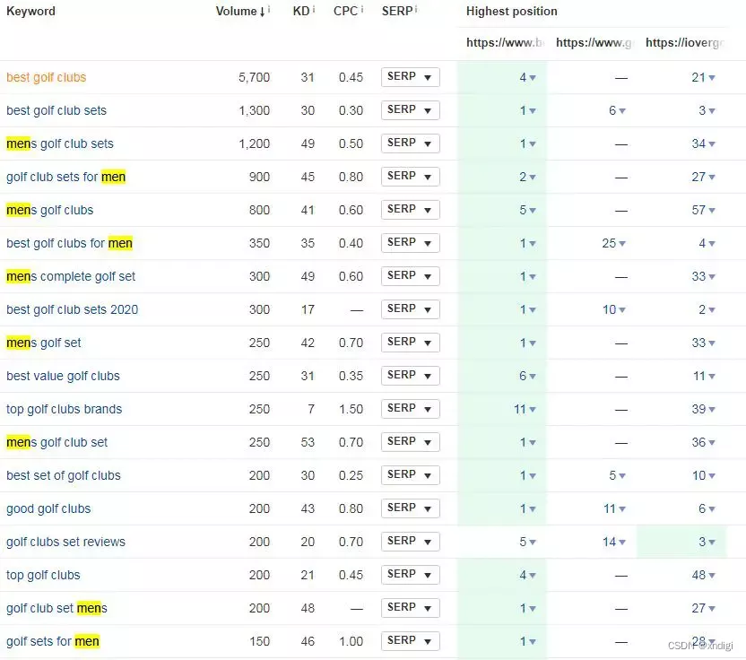Expand position 11 for 'top golf clubs brands'
Viewport: 746px width, 660px height.
click(x=525, y=409)
